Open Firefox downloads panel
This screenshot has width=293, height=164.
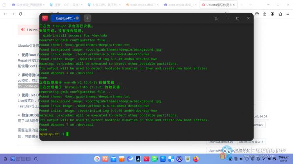tap(264, 14)
